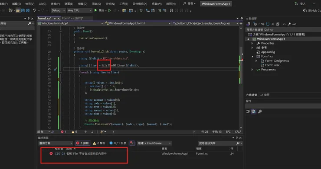
Task: Click the GitHub Copilot icon
Action: coord(305,10)
